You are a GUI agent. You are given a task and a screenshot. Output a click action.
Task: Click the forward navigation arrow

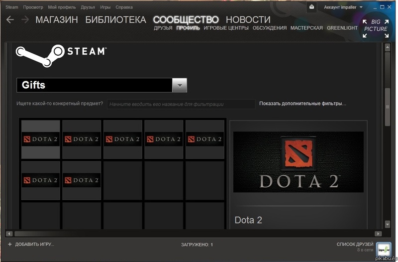(x=25, y=20)
